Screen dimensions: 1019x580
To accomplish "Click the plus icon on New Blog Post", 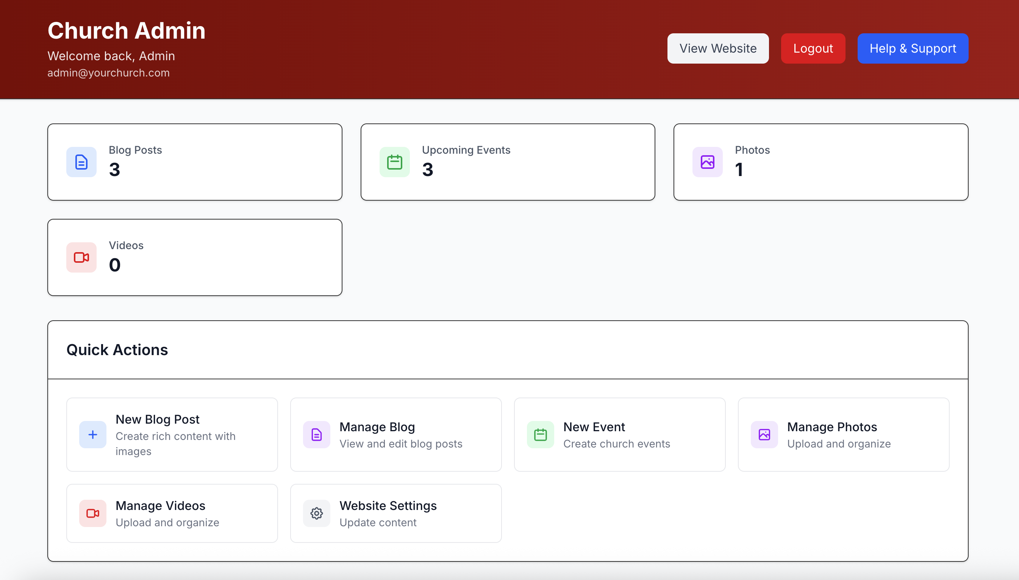I will click(92, 435).
